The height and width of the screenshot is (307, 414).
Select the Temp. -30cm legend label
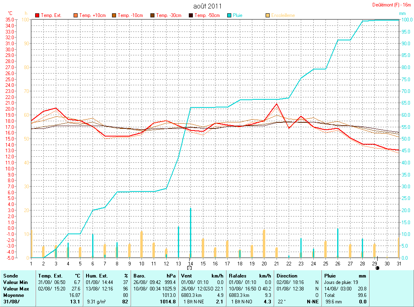[169, 15]
